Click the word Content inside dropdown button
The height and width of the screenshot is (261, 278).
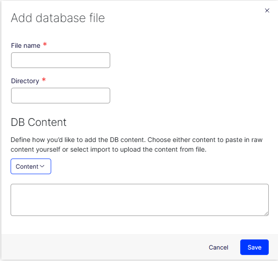[27, 166]
